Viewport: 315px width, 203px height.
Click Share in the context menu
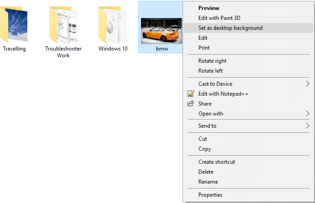(x=249, y=103)
